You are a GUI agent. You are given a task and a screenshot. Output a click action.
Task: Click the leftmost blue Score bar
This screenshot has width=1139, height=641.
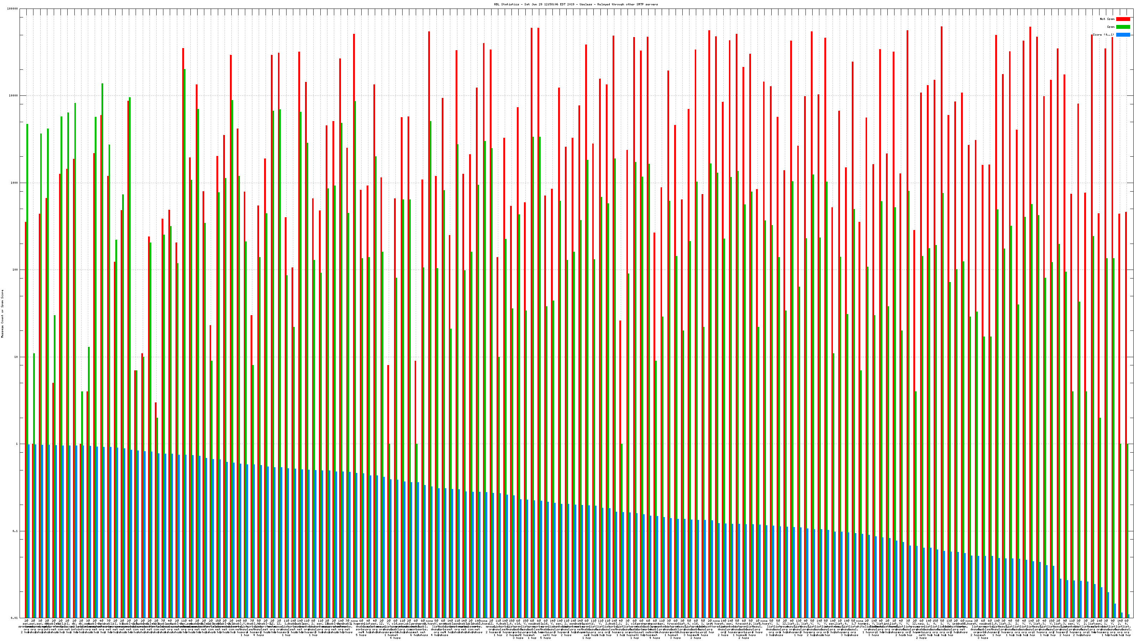pos(29,531)
